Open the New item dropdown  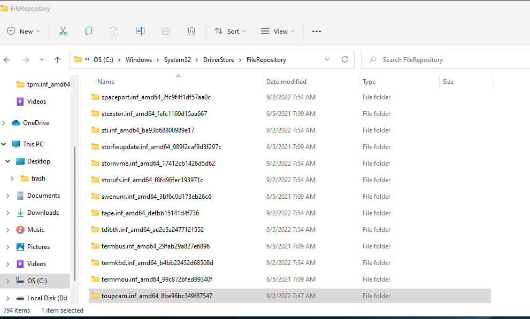click(x=24, y=31)
